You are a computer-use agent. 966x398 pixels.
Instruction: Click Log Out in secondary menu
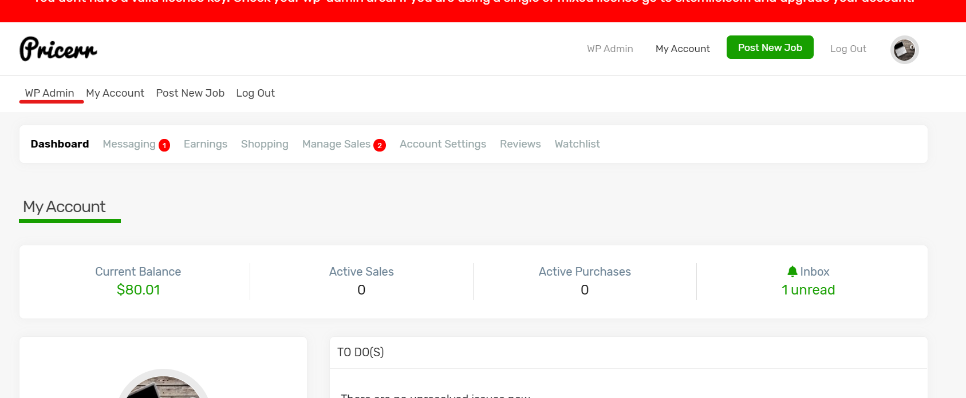pyautogui.click(x=255, y=93)
